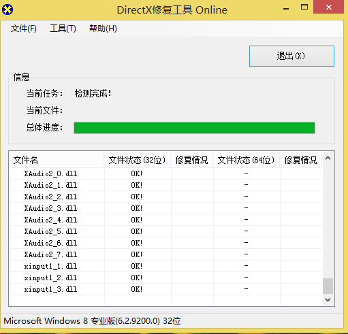Click the DirectX repair tool app icon
348x334 pixels.
(x=7, y=10)
